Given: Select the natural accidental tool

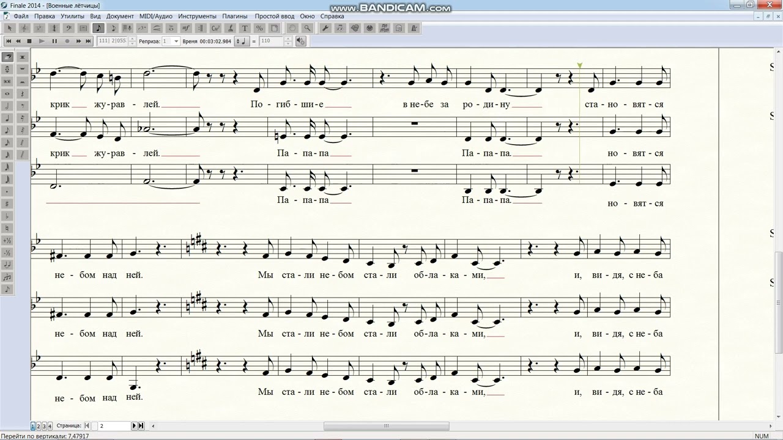Looking at the screenshot, I should 7,228.
